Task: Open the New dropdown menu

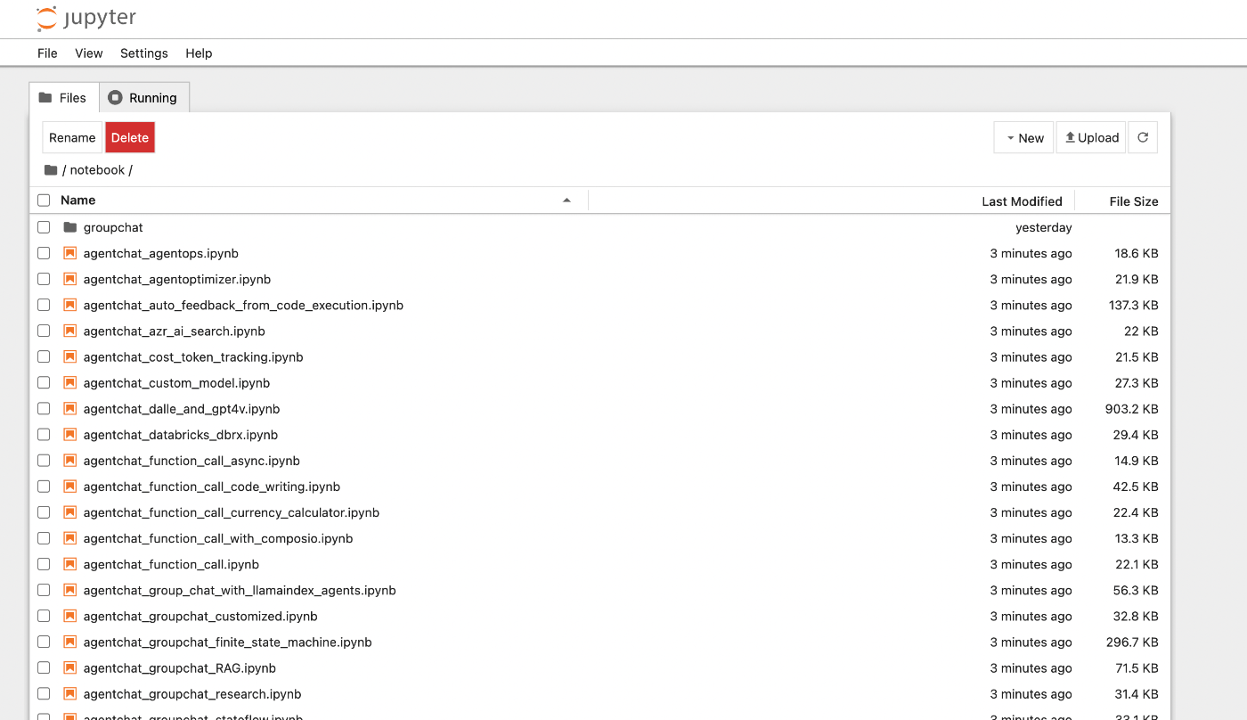Action: (1023, 137)
